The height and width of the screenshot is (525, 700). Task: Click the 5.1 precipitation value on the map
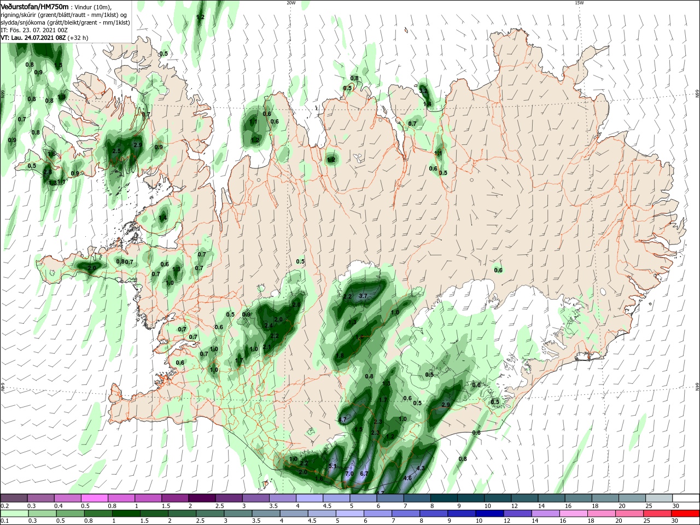332,466
